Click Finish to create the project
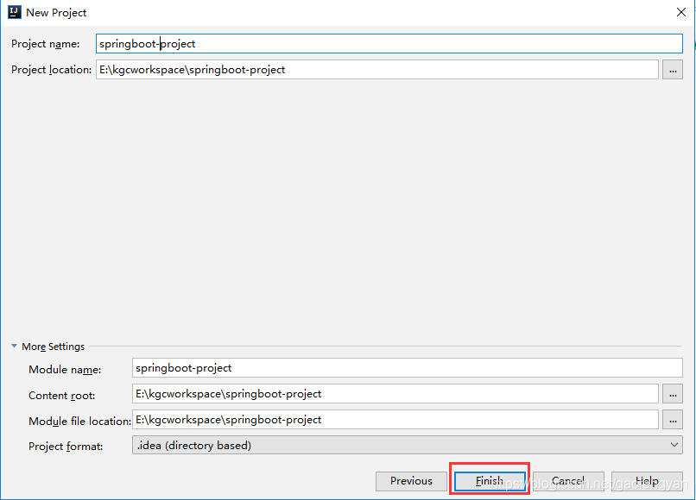The image size is (696, 500). point(489,481)
